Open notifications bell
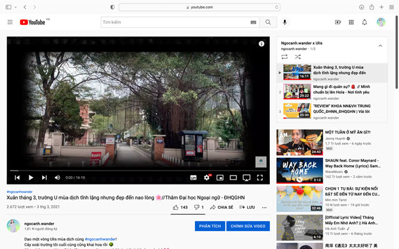 click(364, 22)
